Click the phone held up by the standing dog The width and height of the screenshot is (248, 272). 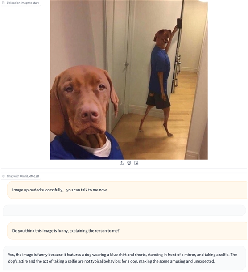click(179, 23)
